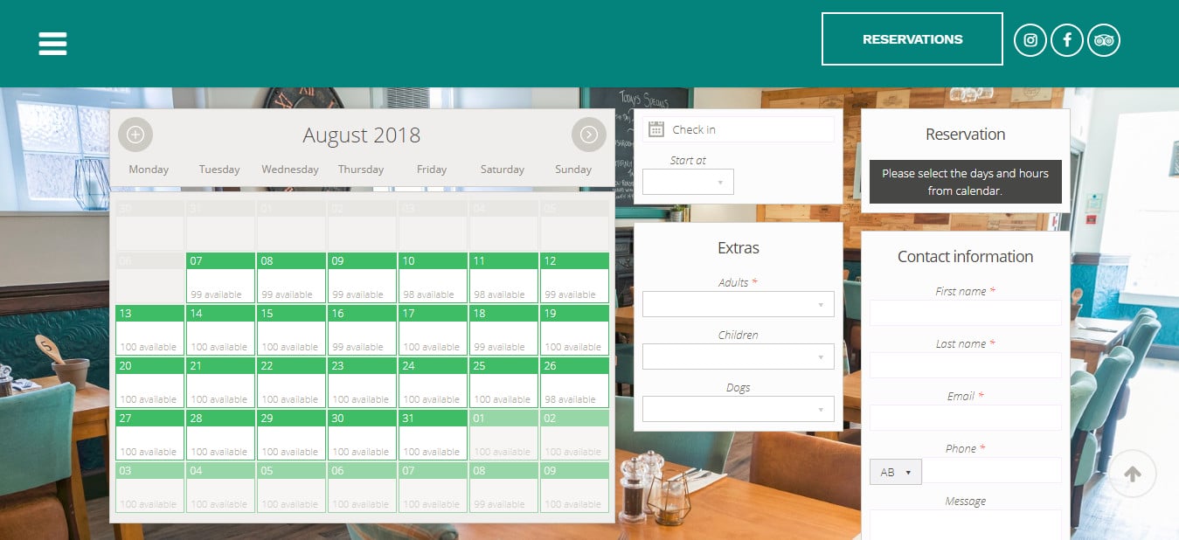Click the scroll-to-top arrow button
1179x540 pixels.
click(1133, 474)
